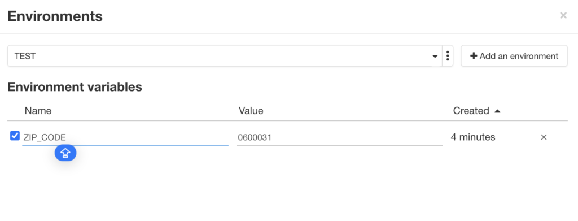
Task: Sort variables by the Created column
Action: point(471,111)
